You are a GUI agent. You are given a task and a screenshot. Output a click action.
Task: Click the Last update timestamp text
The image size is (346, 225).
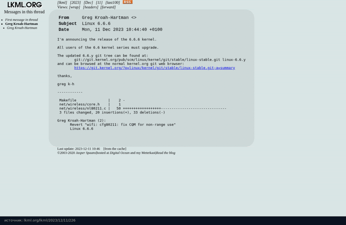coord(78,149)
